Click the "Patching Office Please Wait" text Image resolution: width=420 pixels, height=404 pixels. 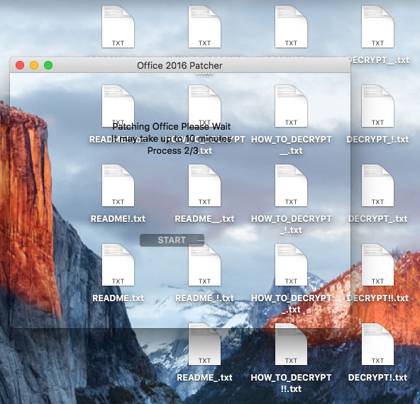tap(172, 126)
